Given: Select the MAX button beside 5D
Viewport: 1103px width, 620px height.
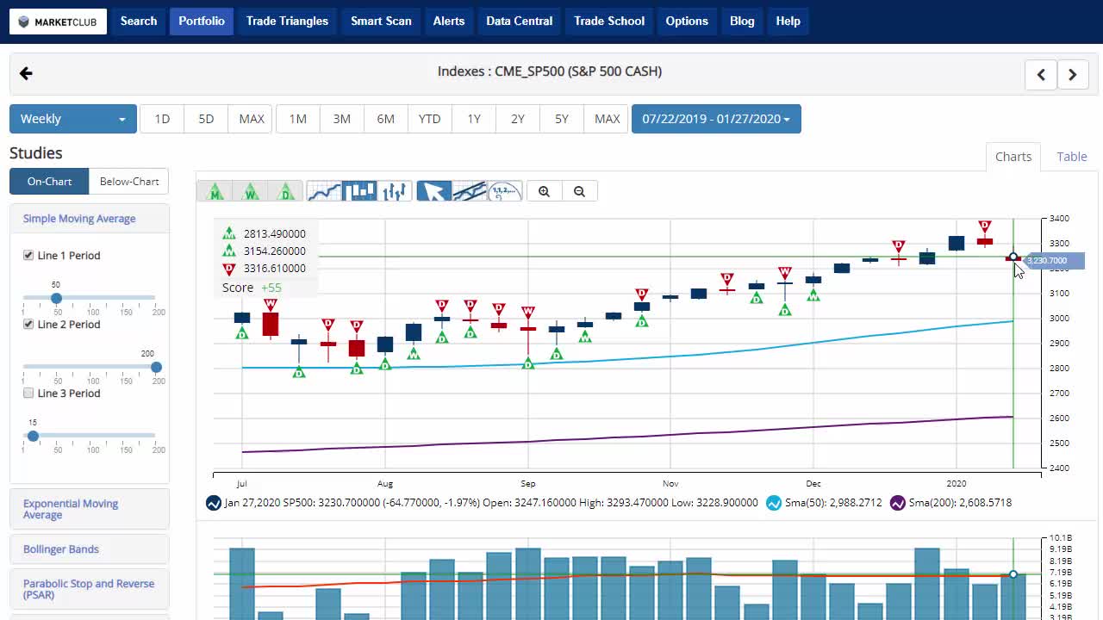Looking at the screenshot, I should coord(251,119).
